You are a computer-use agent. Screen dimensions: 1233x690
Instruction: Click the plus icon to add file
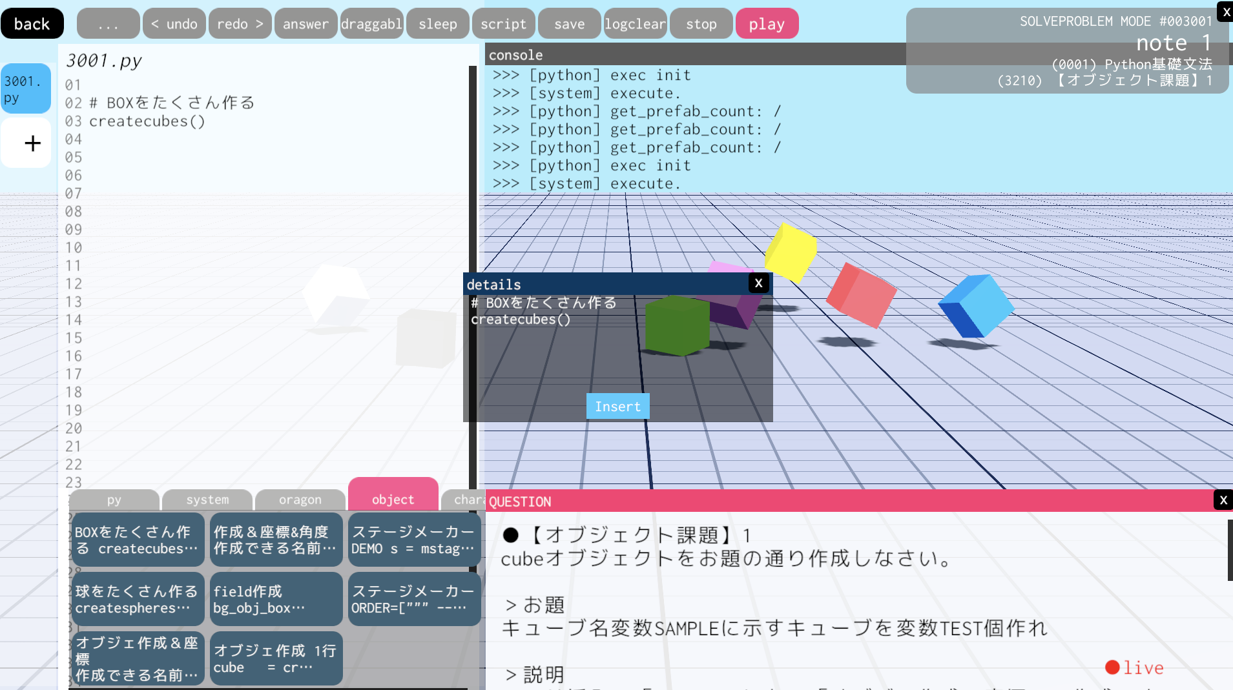point(26,143)
